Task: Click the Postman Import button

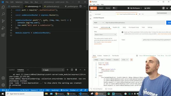Action: tap(101, 8)
